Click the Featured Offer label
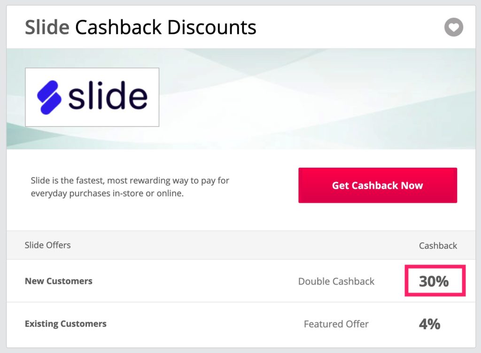This screenshot has width=481, height=353. [336, 324]
